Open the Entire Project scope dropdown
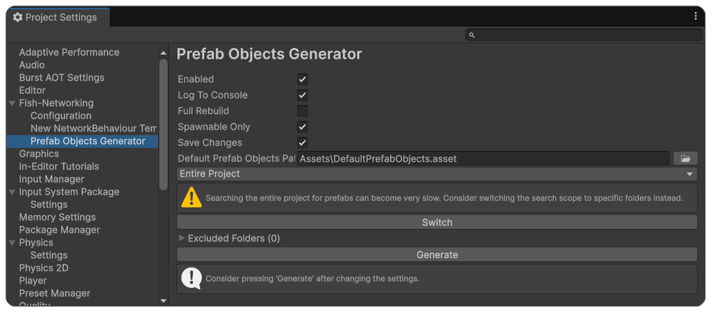 click(437, 174)
